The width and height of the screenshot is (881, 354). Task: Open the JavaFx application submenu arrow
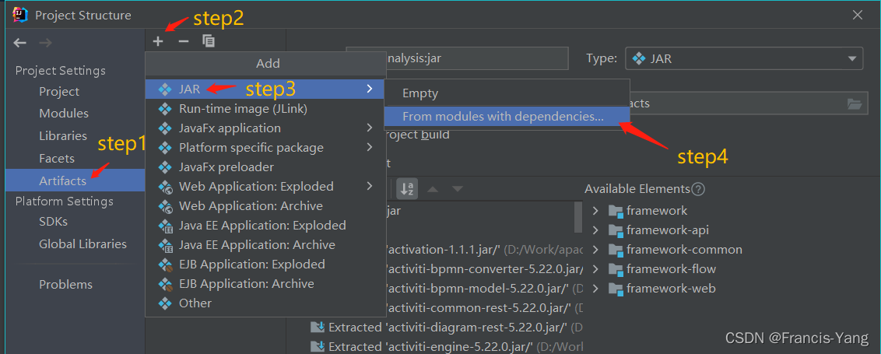coord(369,128)
